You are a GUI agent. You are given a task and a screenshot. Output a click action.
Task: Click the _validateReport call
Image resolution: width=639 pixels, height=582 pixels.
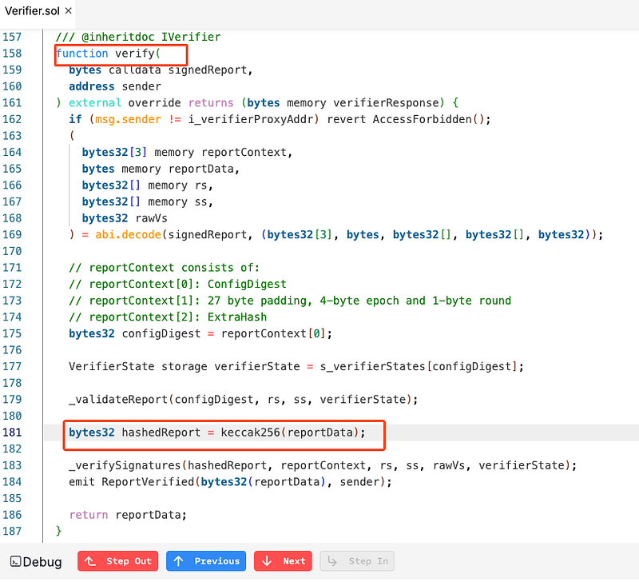(118, 399)
